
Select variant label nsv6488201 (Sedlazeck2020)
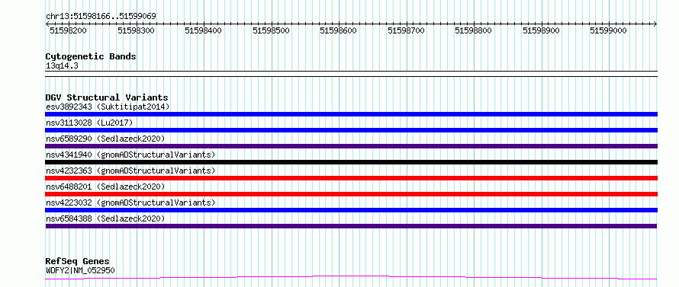click(105, 187)
